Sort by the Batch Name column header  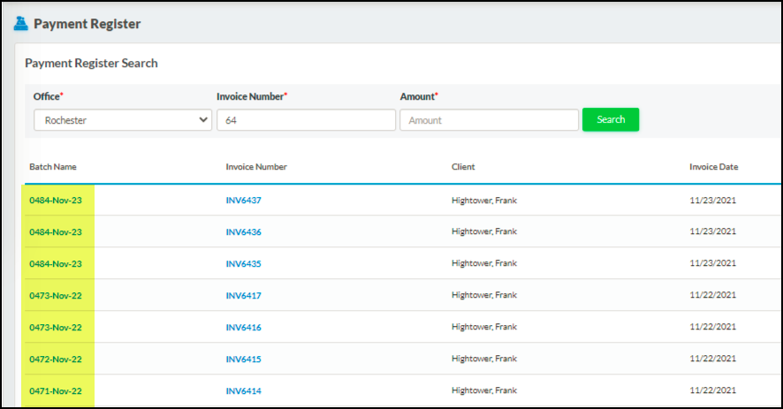[x=54, y=167]
